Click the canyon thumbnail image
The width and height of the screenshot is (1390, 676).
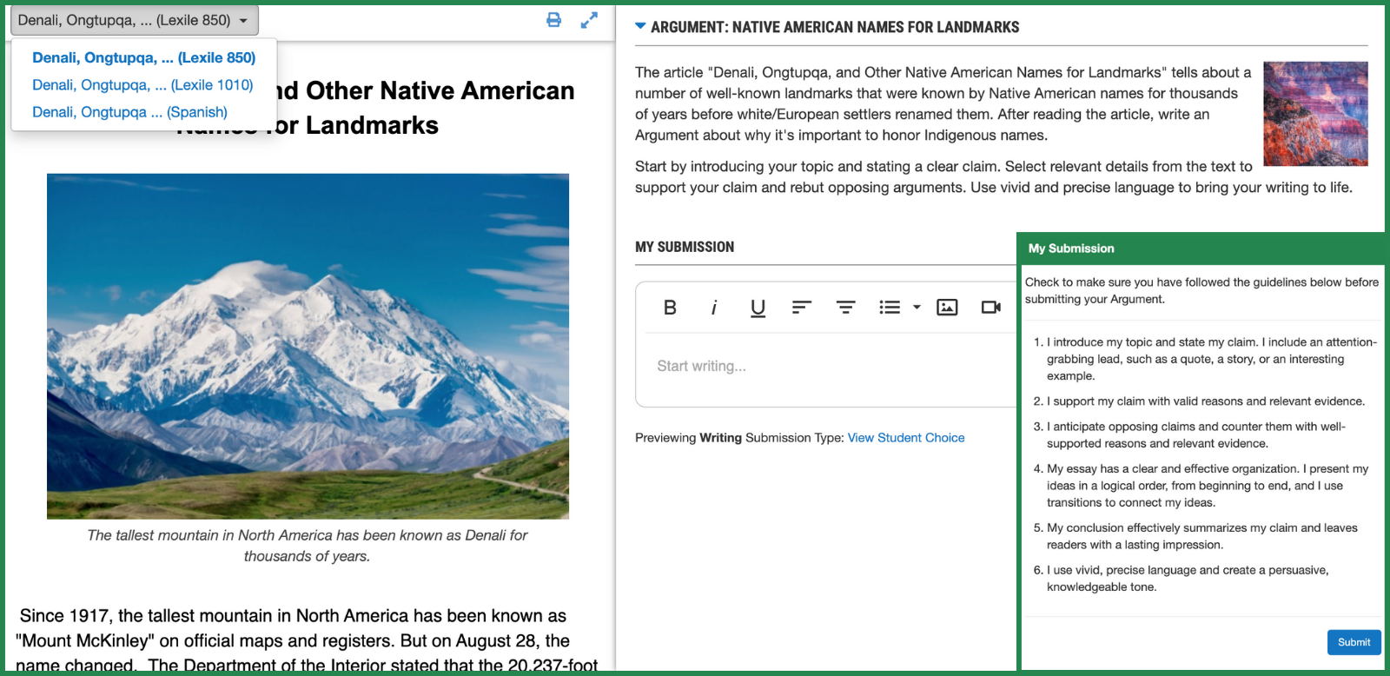[x=1315, y=114]
